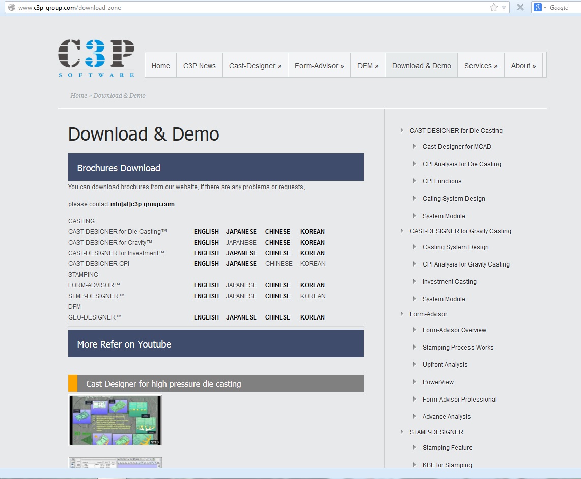
Task: Download CHINESE brochure for STMP-DESIGNER
Action: pyautogui.click(x=278, y=296)
